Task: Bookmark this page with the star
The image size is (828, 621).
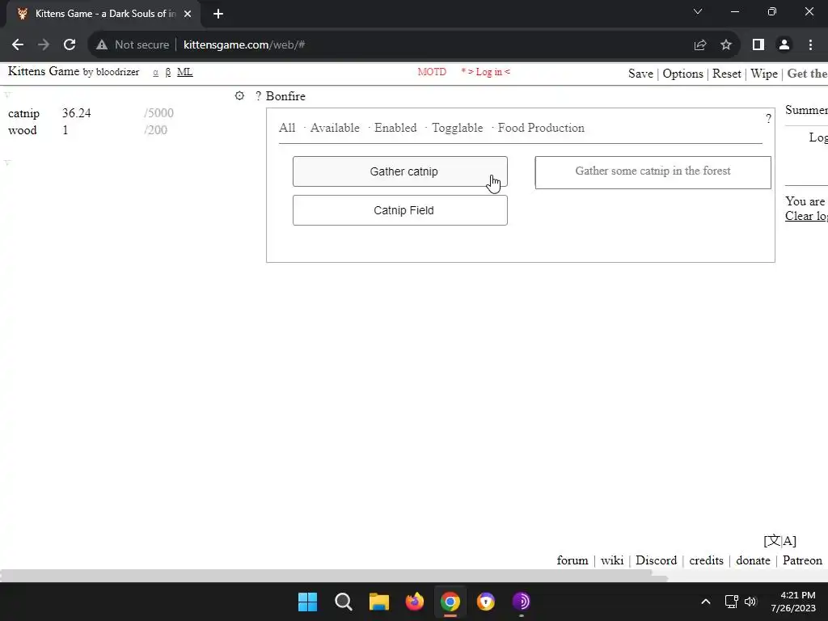Action: [x=726, y=45]
